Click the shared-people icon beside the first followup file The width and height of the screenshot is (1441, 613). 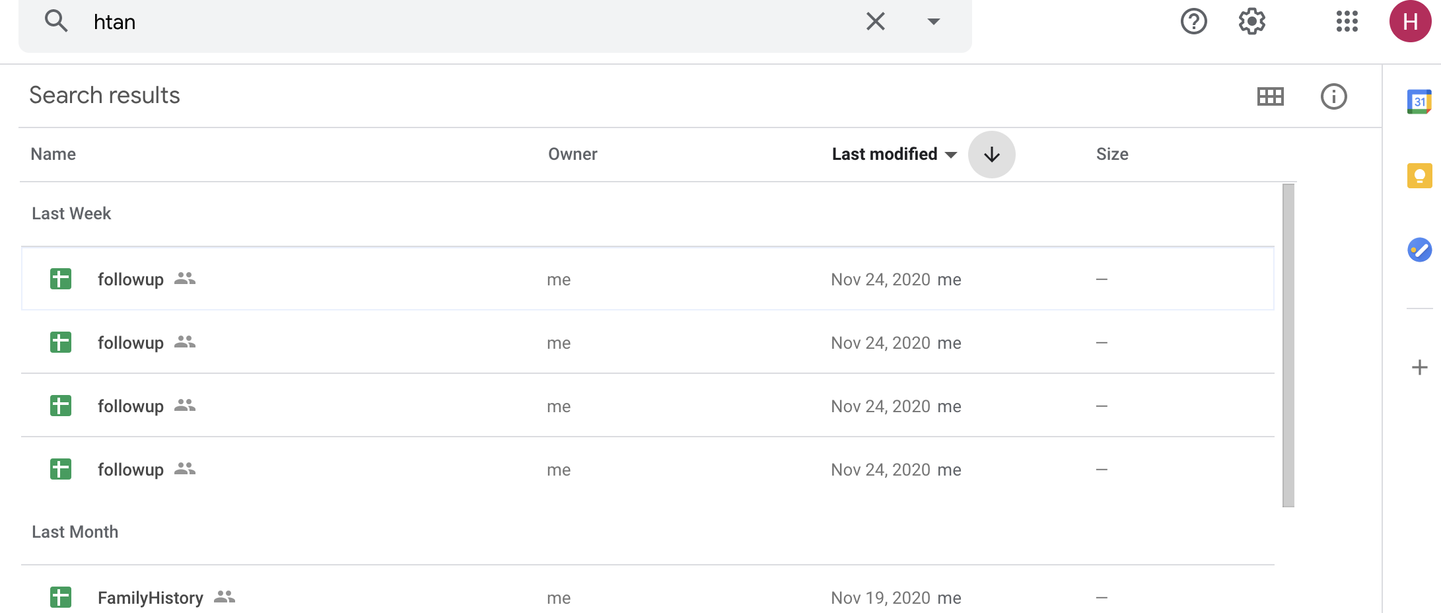(184, 279)
